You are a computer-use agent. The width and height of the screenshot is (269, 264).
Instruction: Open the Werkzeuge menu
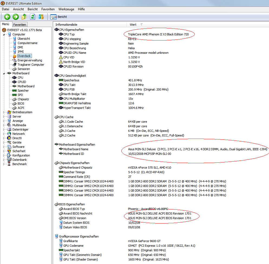click(x=66, y=9)
